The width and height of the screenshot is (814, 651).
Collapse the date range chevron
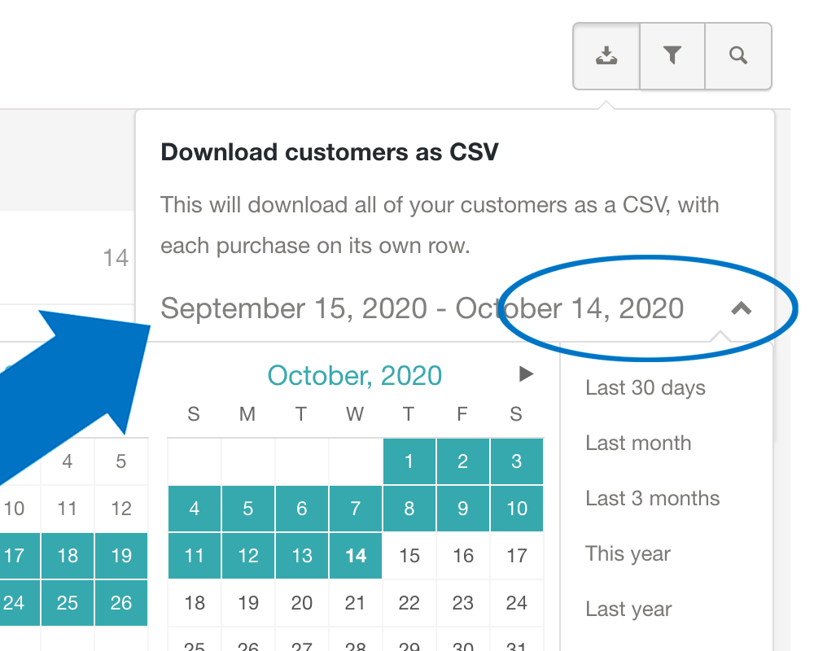pyautogui.click(x=741, y=308)
